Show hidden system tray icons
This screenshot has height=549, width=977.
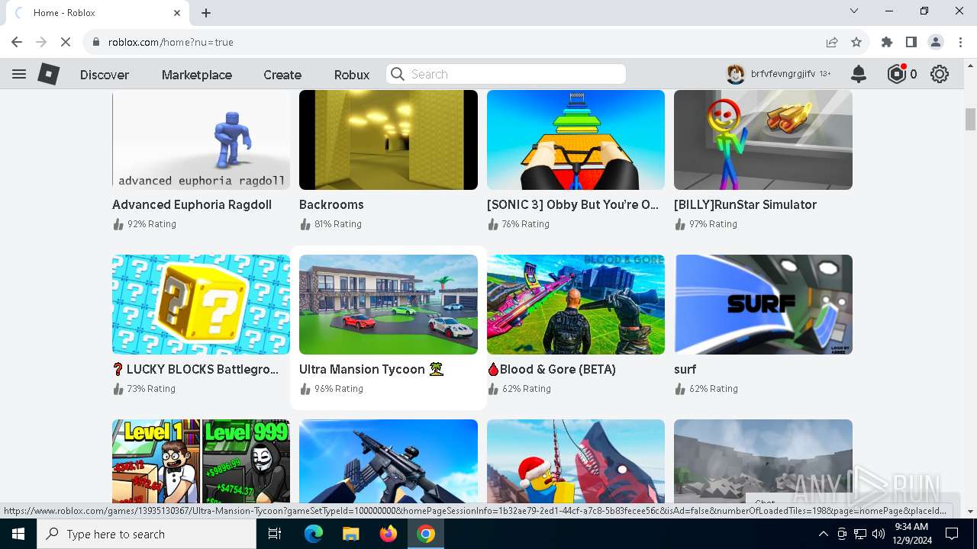pyautogui.click(x=823, y=534)
